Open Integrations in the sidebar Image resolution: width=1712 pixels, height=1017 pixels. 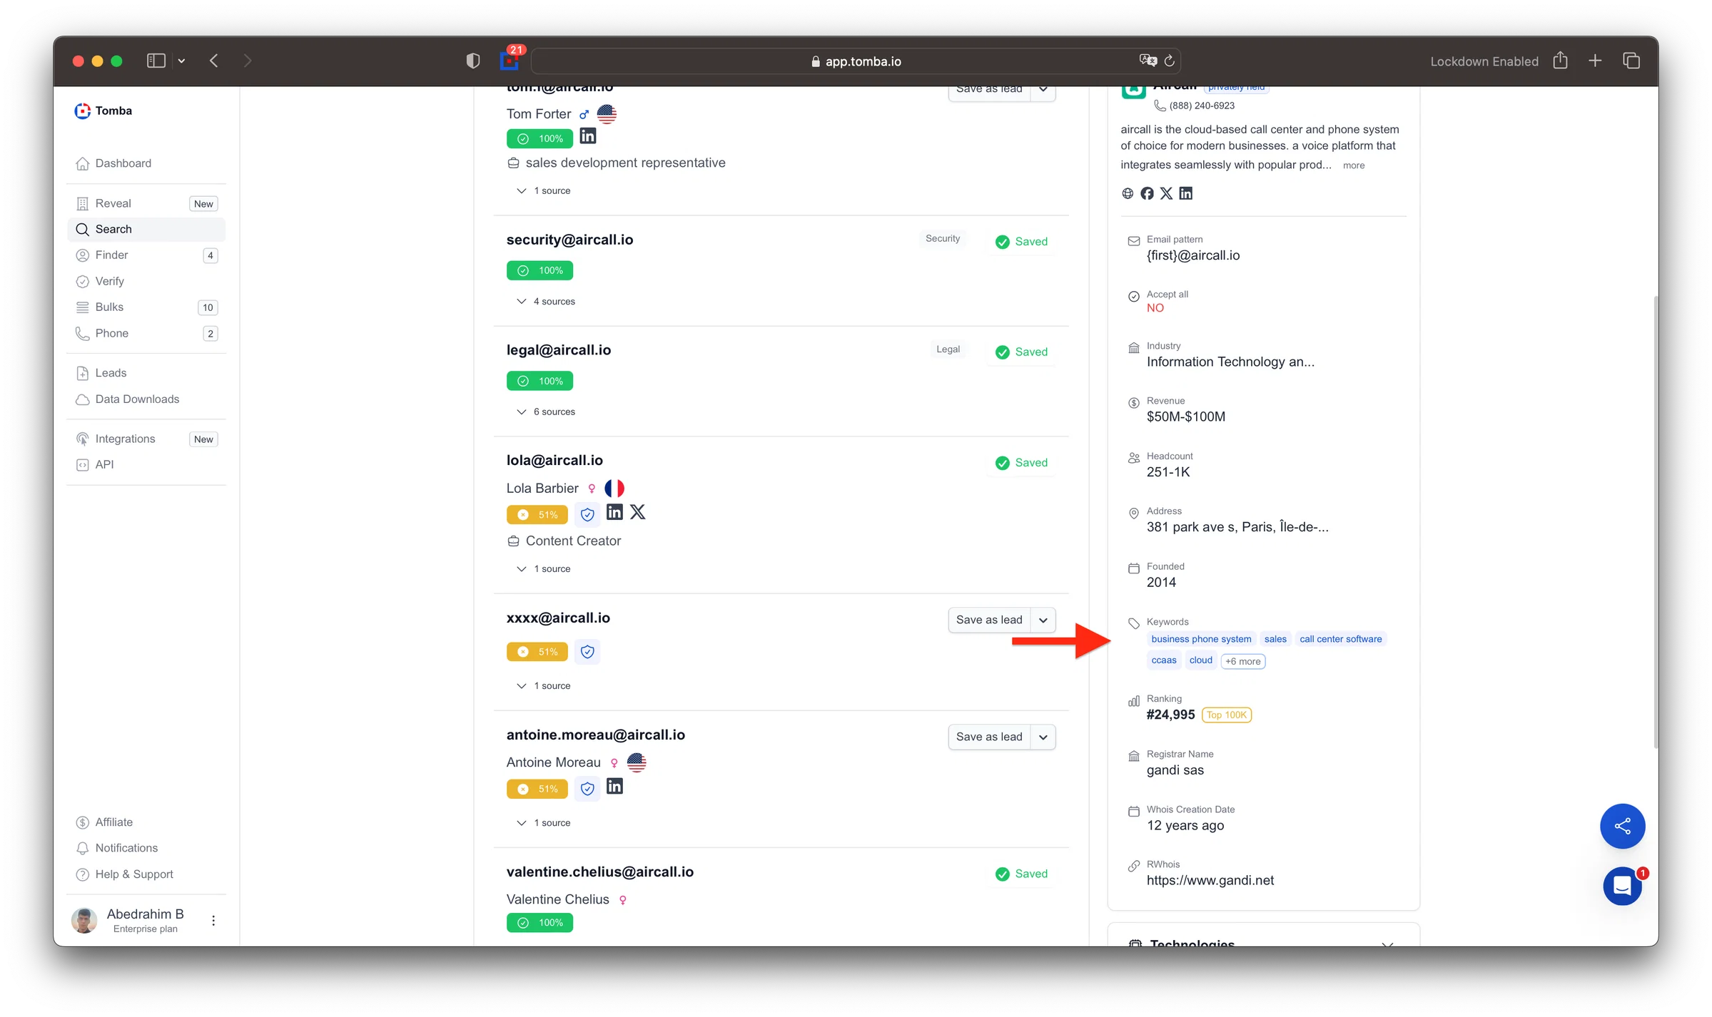click(146, 439)
